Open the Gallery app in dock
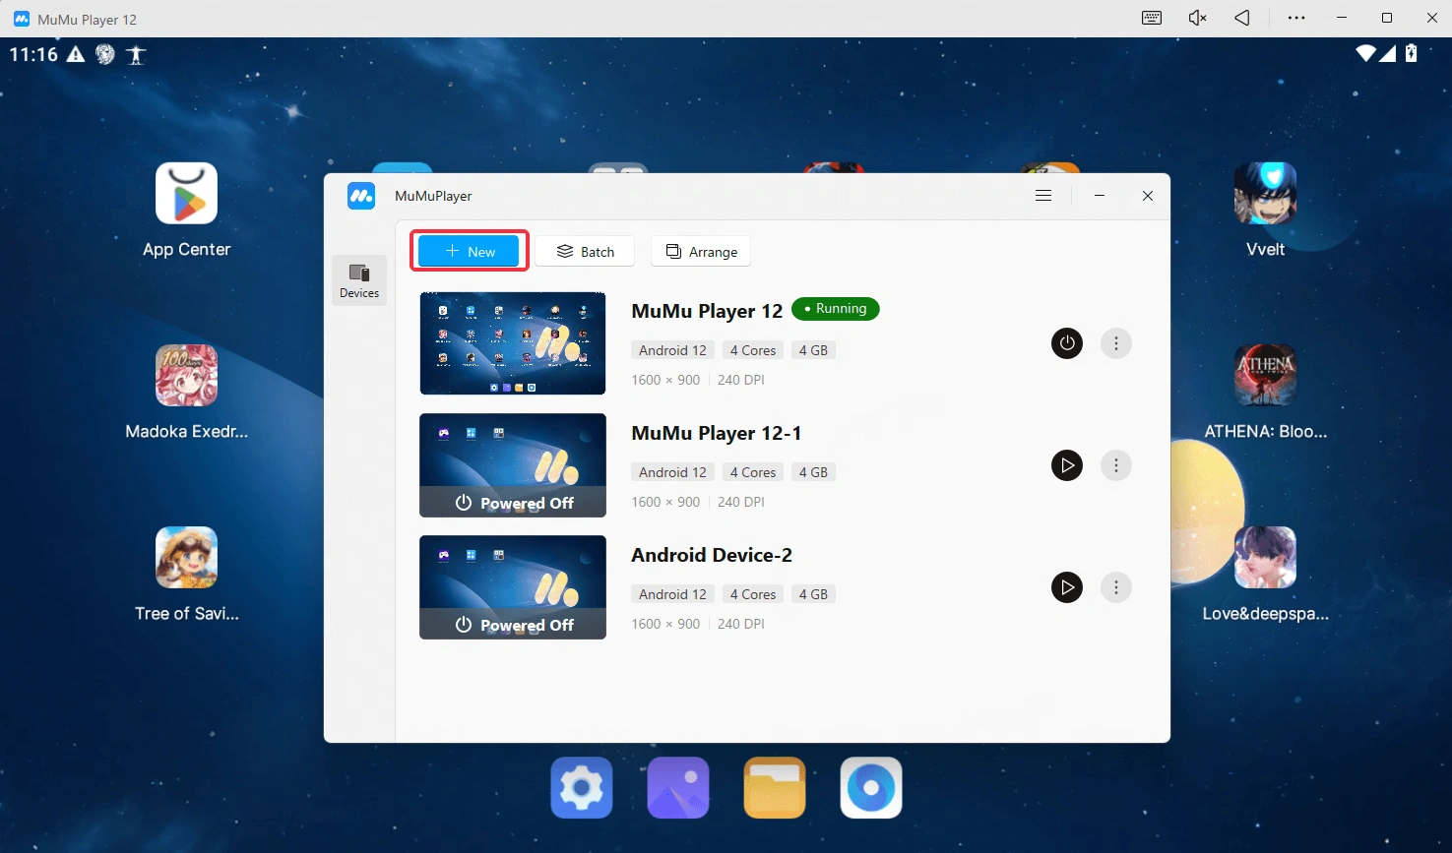This screenshot has height=853, width=1452. 678,787
